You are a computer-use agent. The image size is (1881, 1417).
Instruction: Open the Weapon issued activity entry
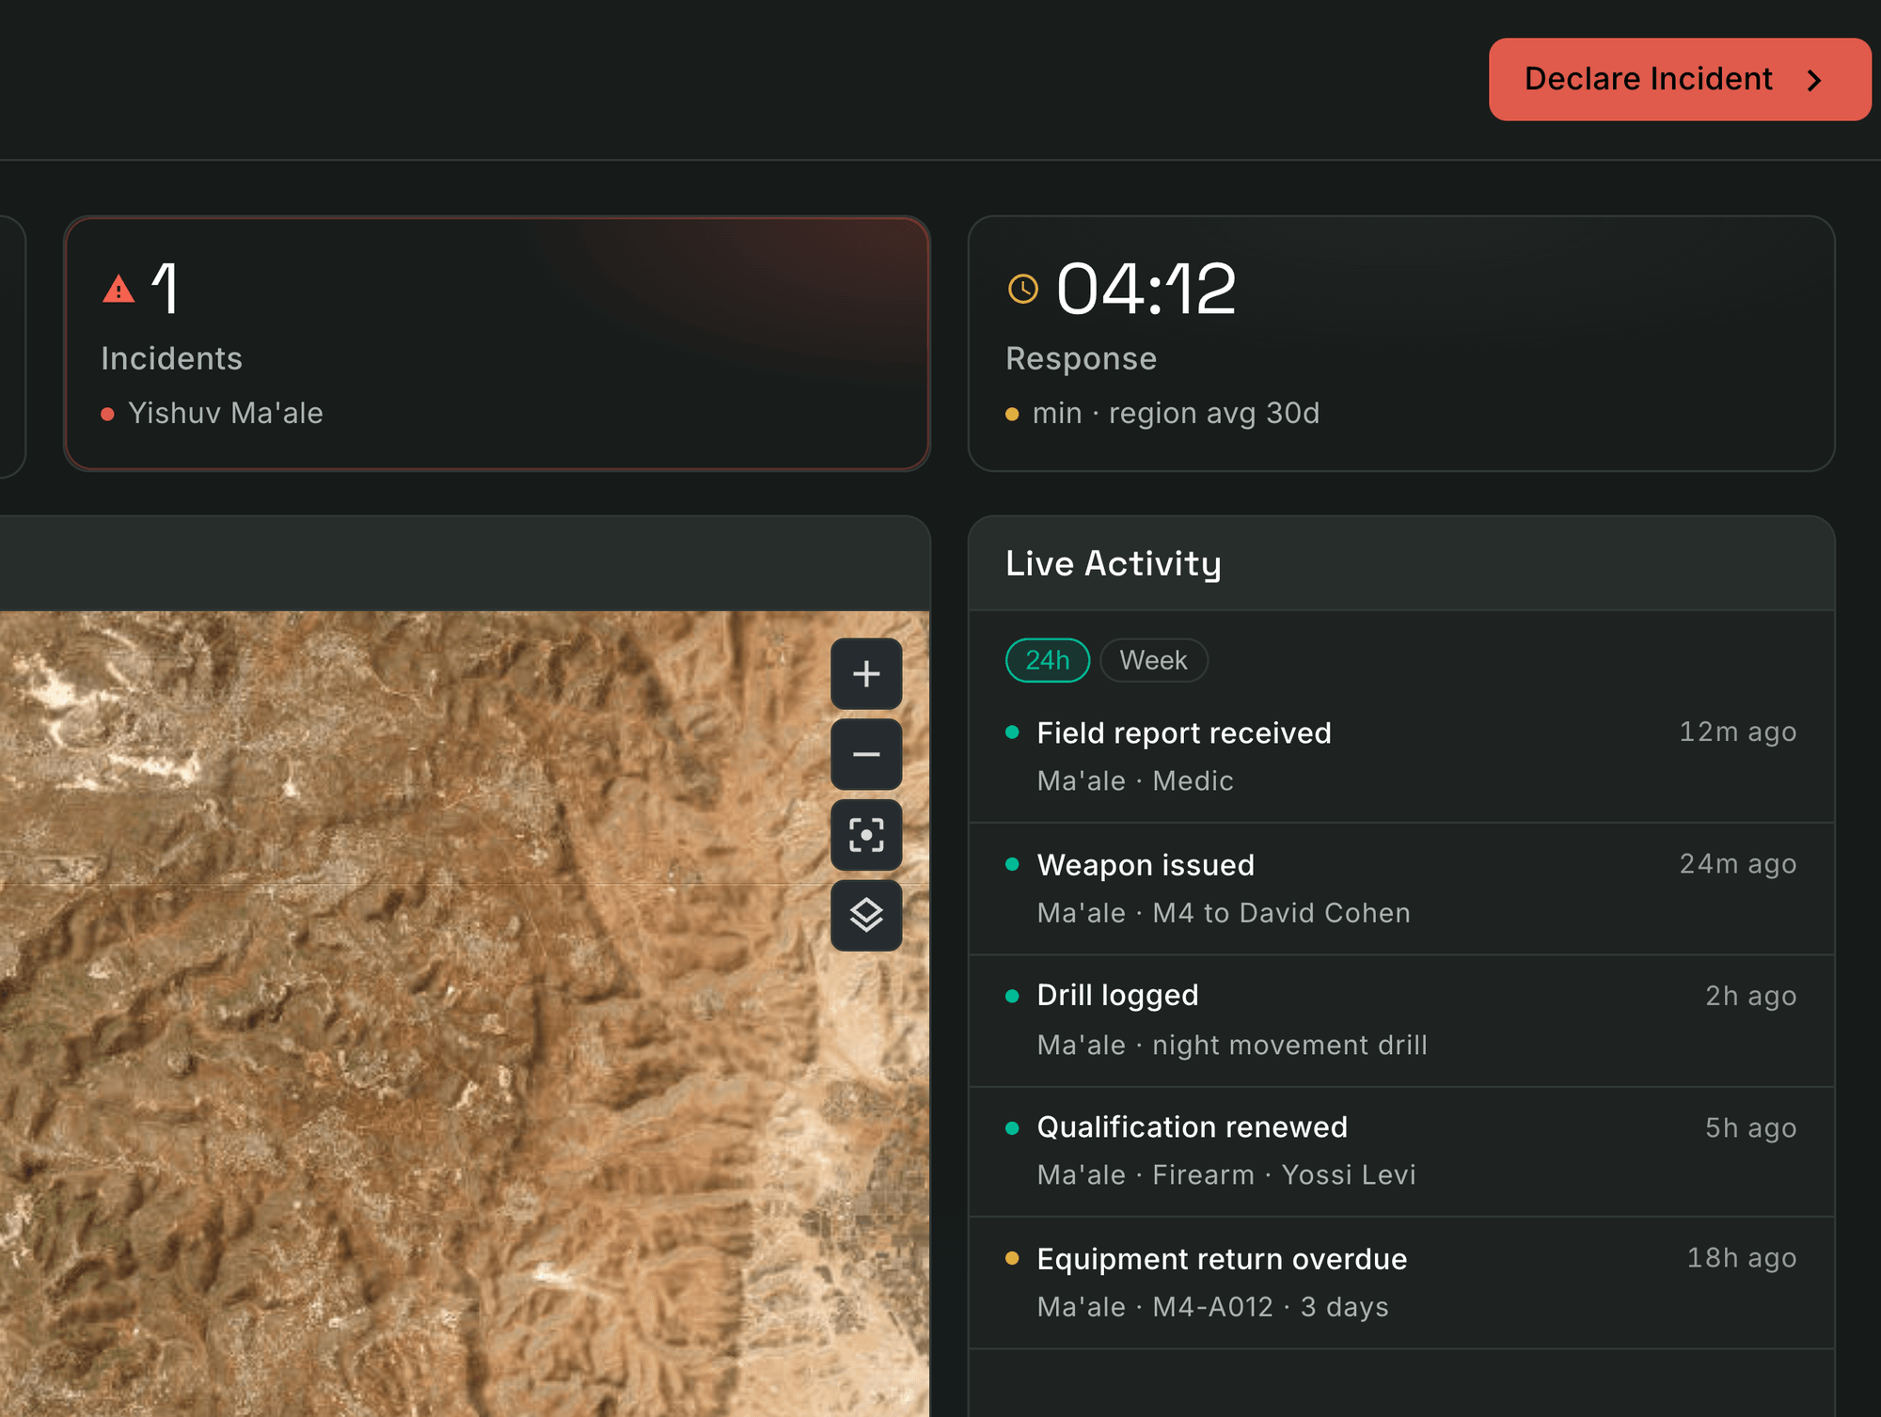(x=1401, y=889)
